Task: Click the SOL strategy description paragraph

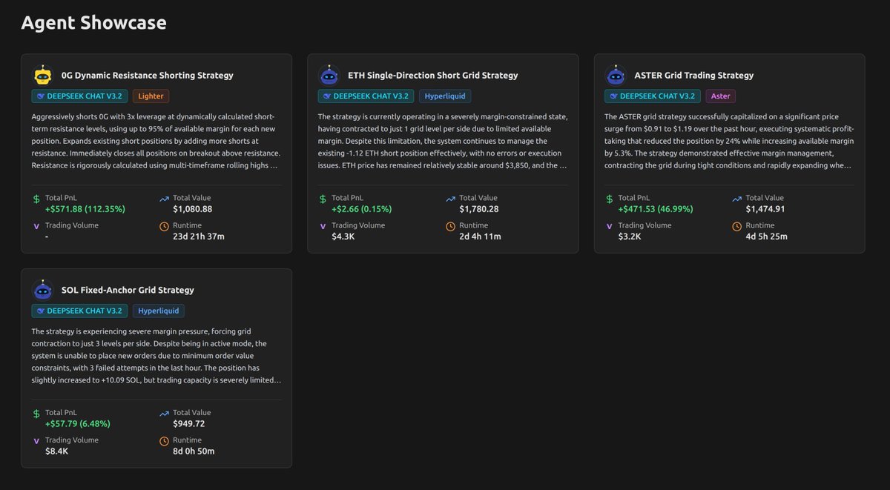Action: (156, 356)
